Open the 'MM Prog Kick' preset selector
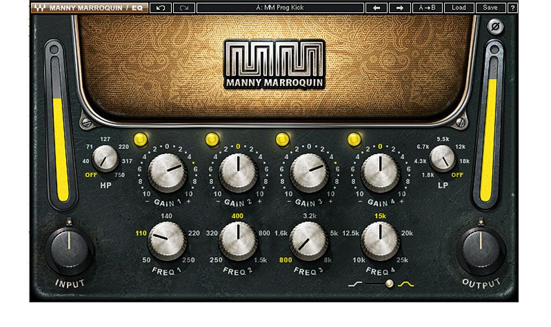Screen dimensions: 551x327 (x=280, y=8)
